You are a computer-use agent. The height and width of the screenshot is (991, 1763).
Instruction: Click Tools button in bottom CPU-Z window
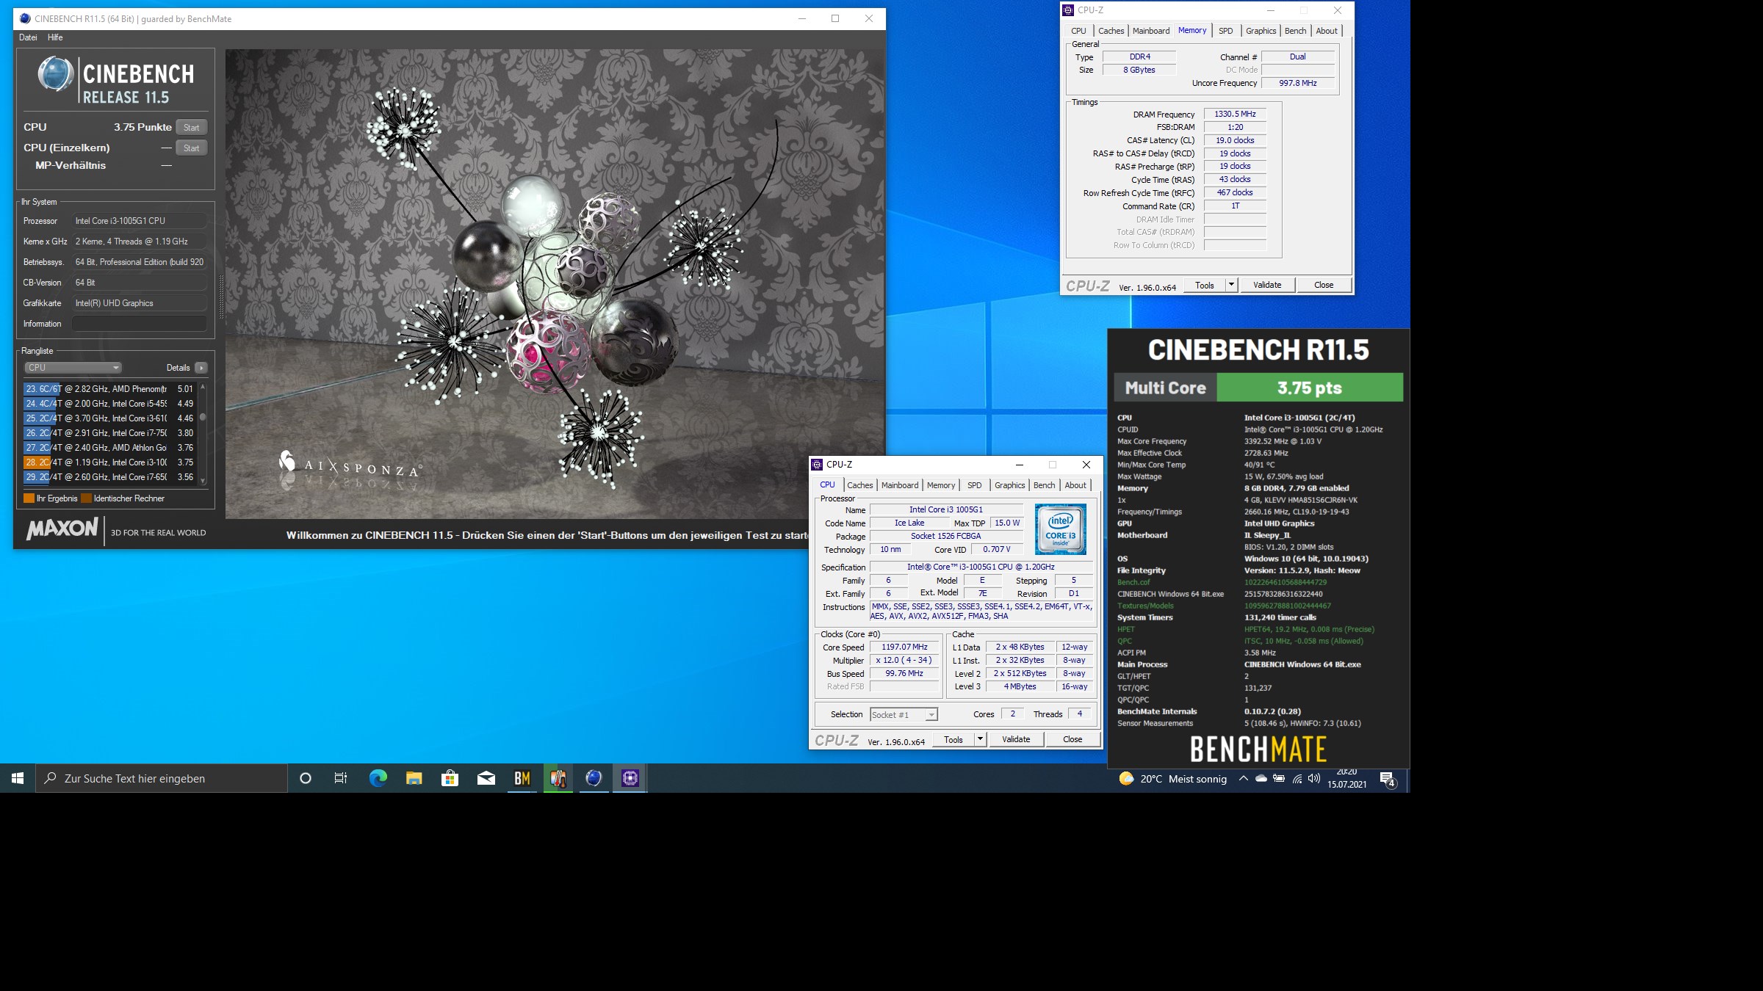click(x=953, y=739)
